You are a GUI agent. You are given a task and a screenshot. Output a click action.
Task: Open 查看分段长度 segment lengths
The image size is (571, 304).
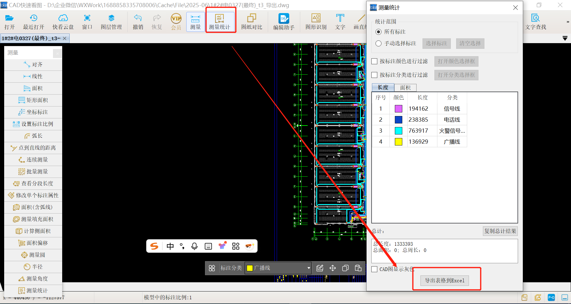(x=33, y=184)
